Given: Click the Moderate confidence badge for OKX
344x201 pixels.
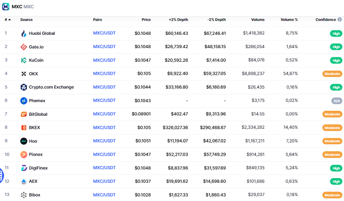Looking at the screenshot, I should point(332,74).
